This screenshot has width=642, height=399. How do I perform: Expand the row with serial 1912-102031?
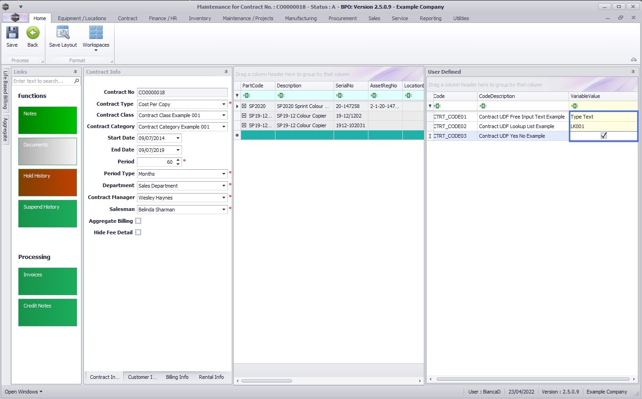pyautogui.click(x=244, y=125)
